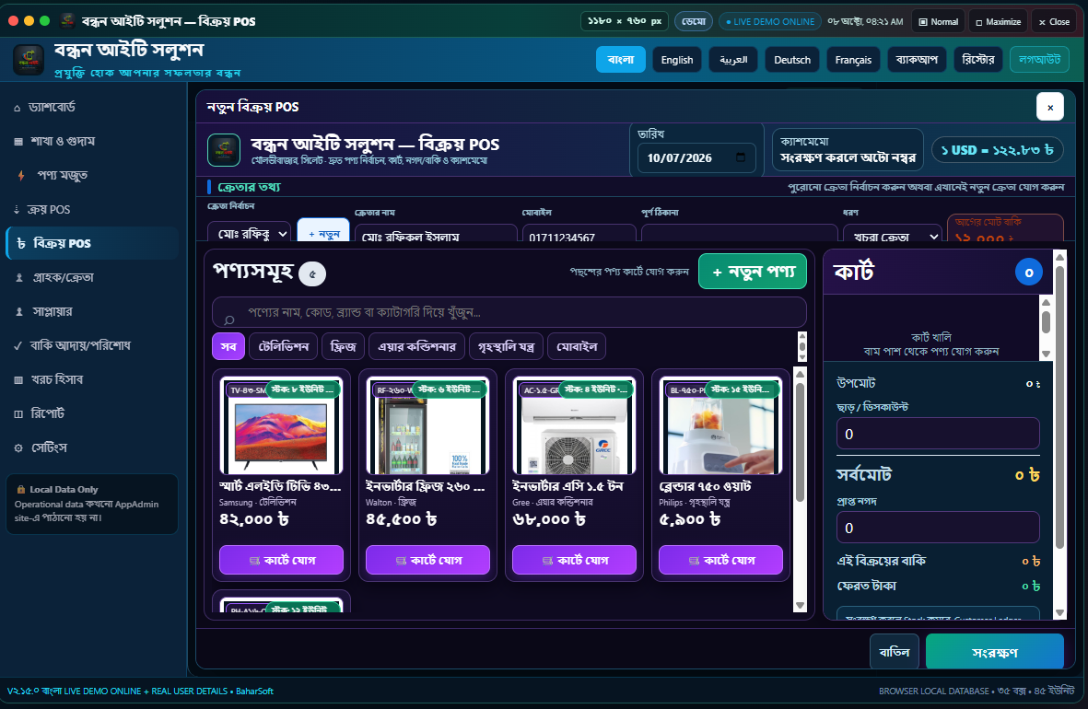Click + নতুন পণ্য button
Image resolution: width=1088 pixels, height=709 pixels.
(x=753, y=272)
